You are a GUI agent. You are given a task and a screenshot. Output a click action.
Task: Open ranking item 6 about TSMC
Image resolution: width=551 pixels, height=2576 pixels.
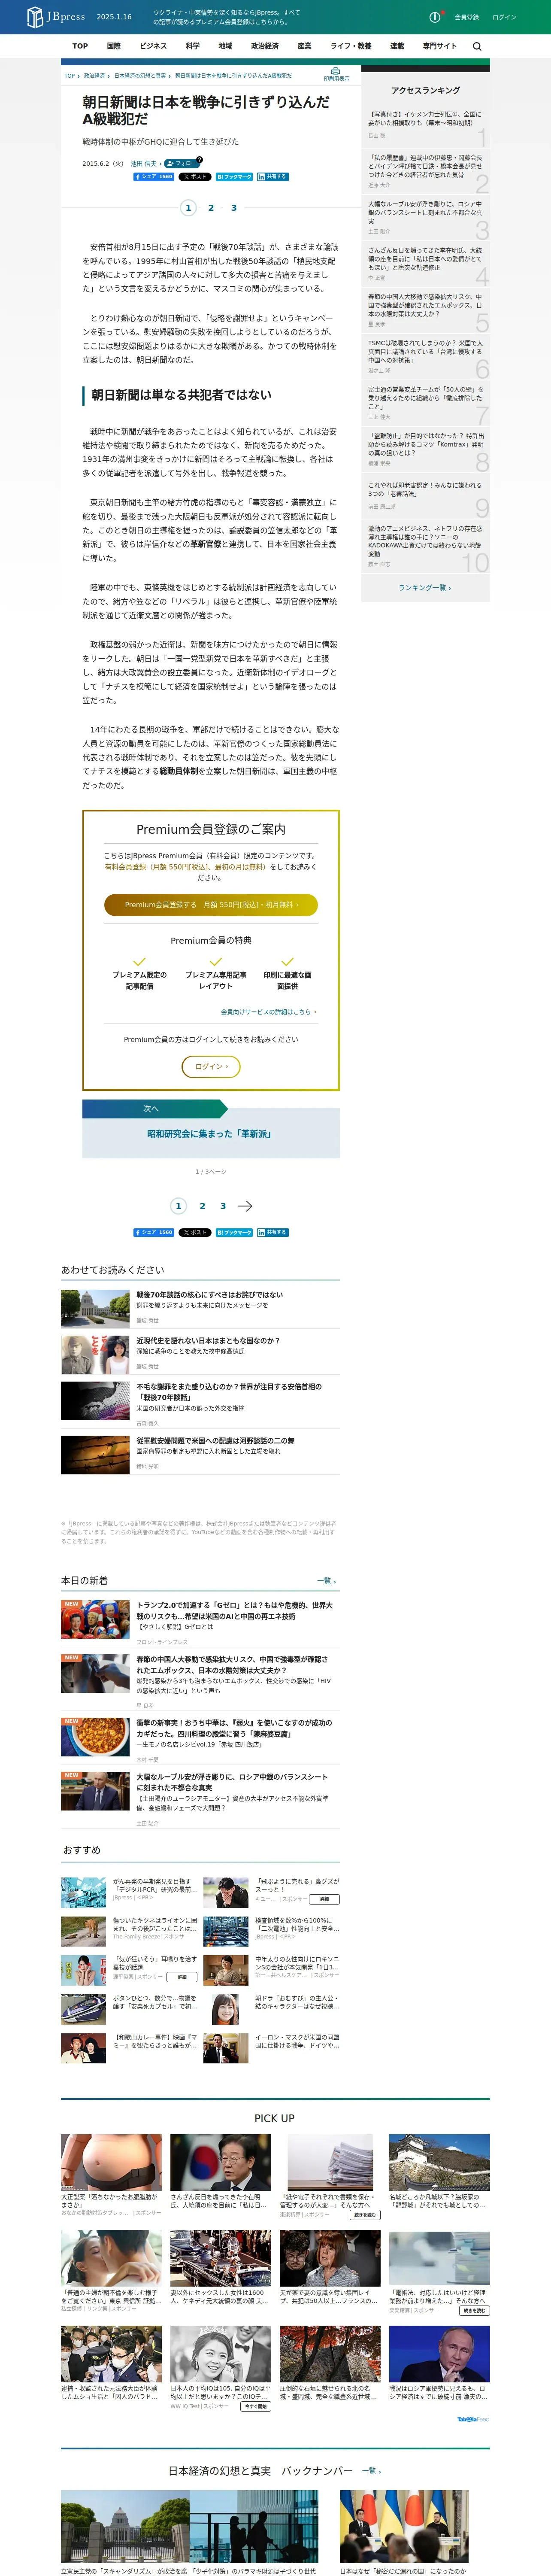(425, 356)
